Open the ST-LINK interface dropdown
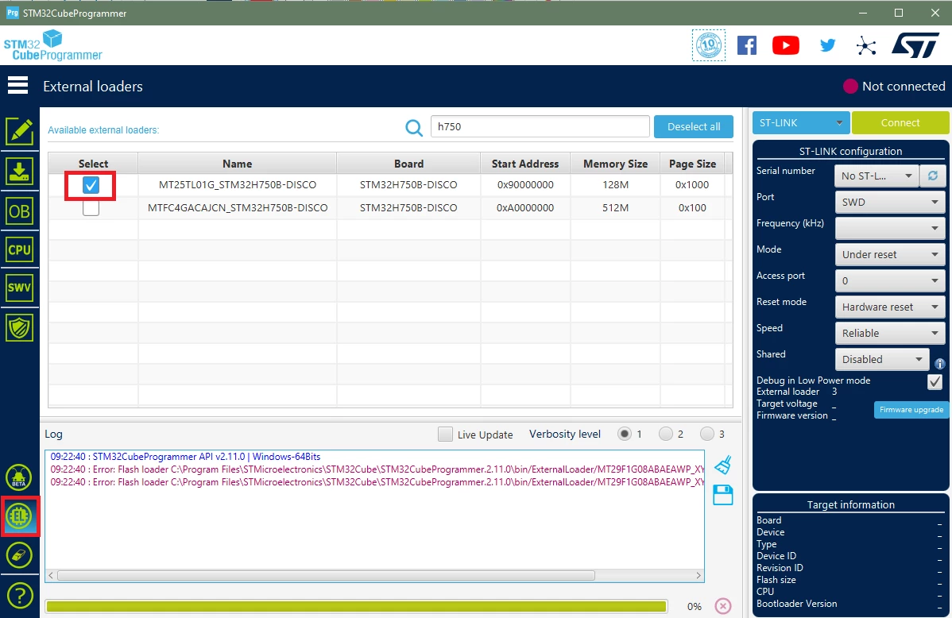 click(801, 122)
